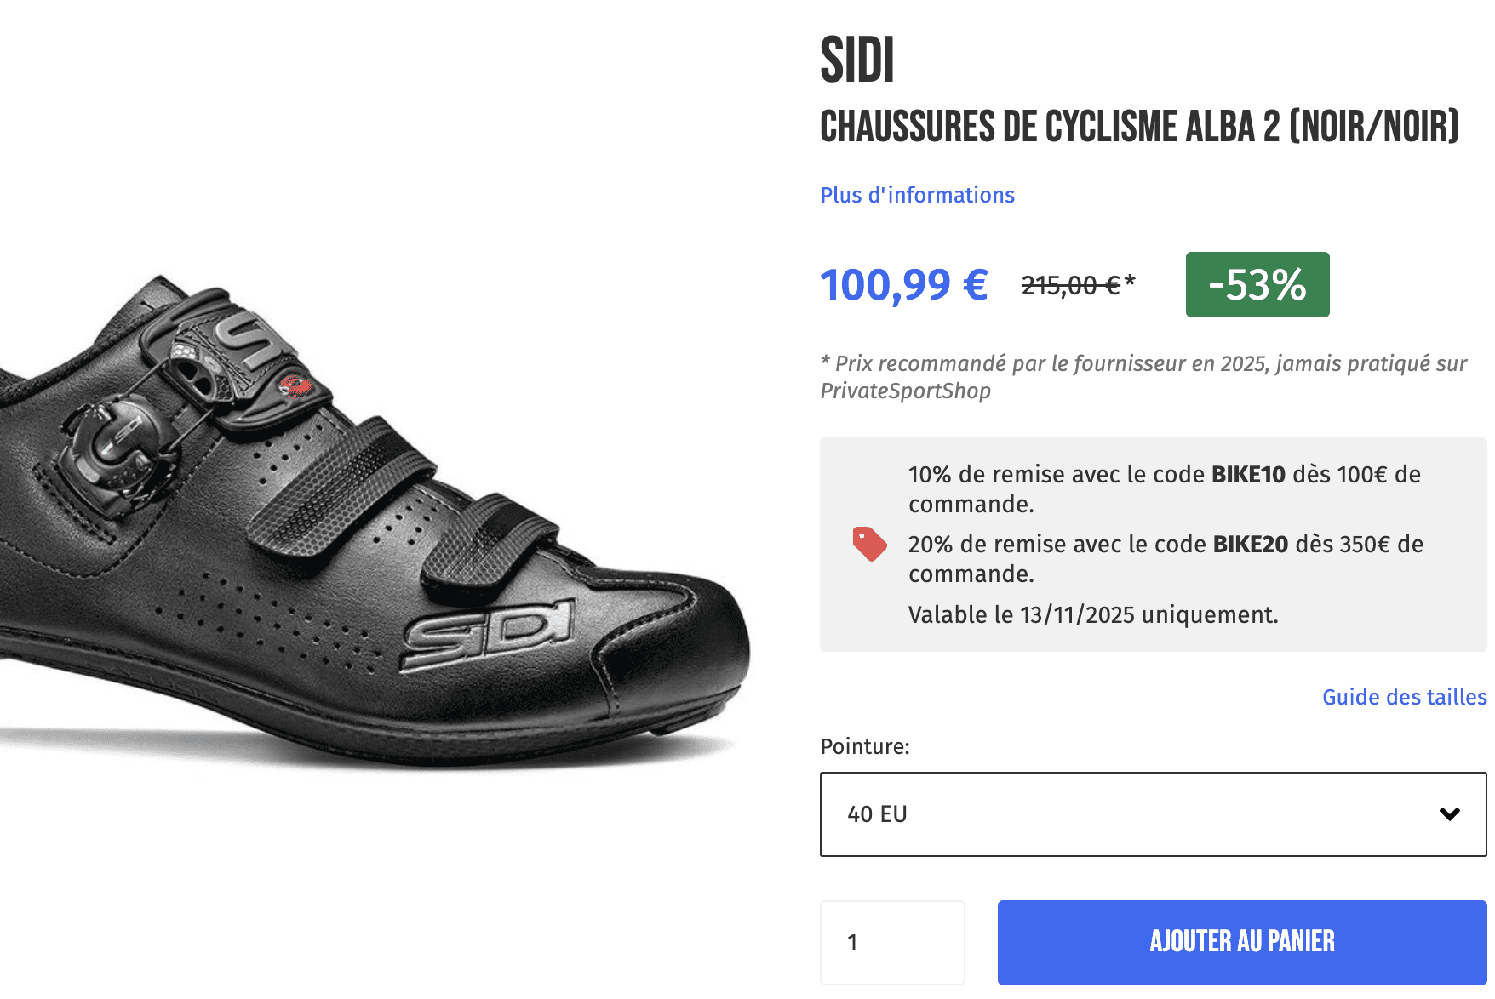
Task: Open the Guide des tailles link
Action: coord(1403,696)
